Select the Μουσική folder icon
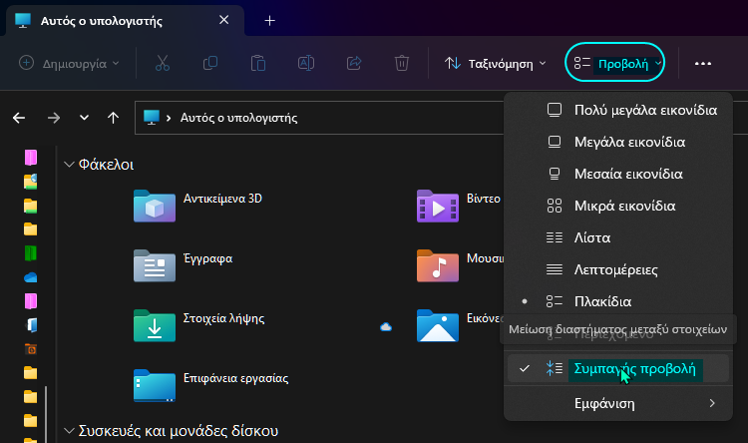This screenshot has width=748, height=443. coord(438,265)
